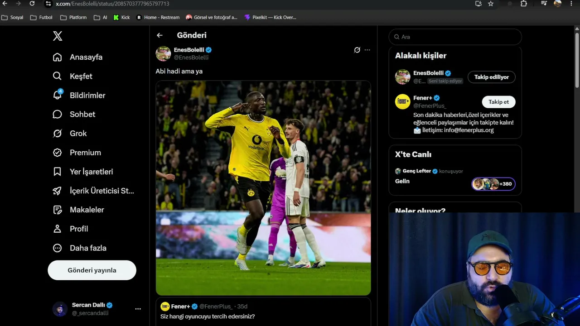Click @FenerPlus_ handle in quoted post
Image resolution: width=580 pixels, height=326 pixels.
click(216, 307)
